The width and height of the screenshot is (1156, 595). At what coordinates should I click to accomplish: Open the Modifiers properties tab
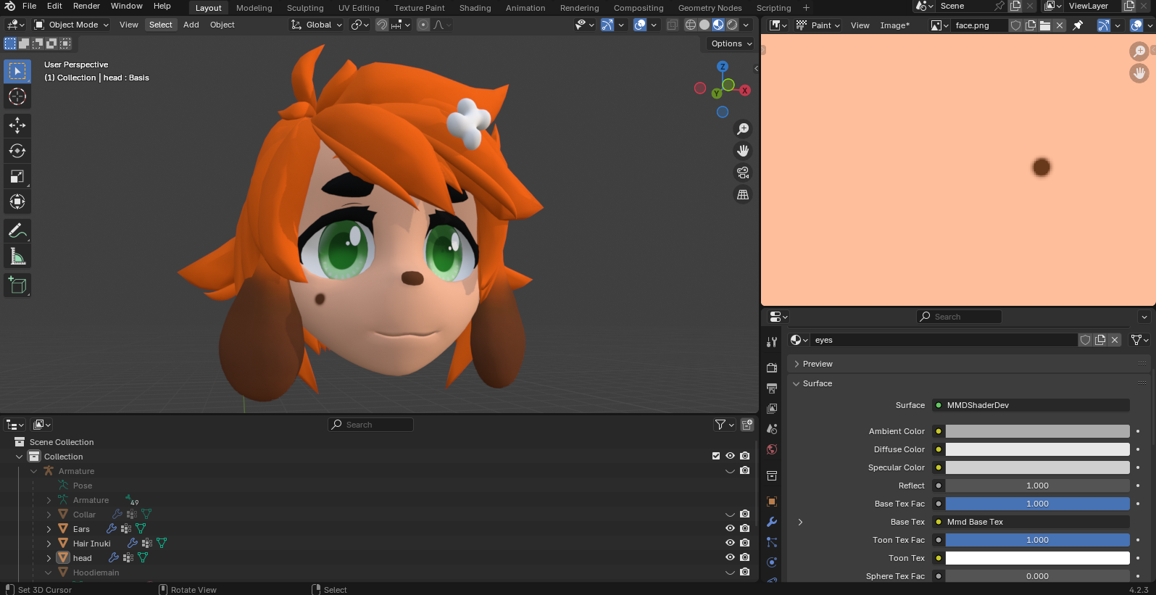pyautogui.click(x=772, y=522)
